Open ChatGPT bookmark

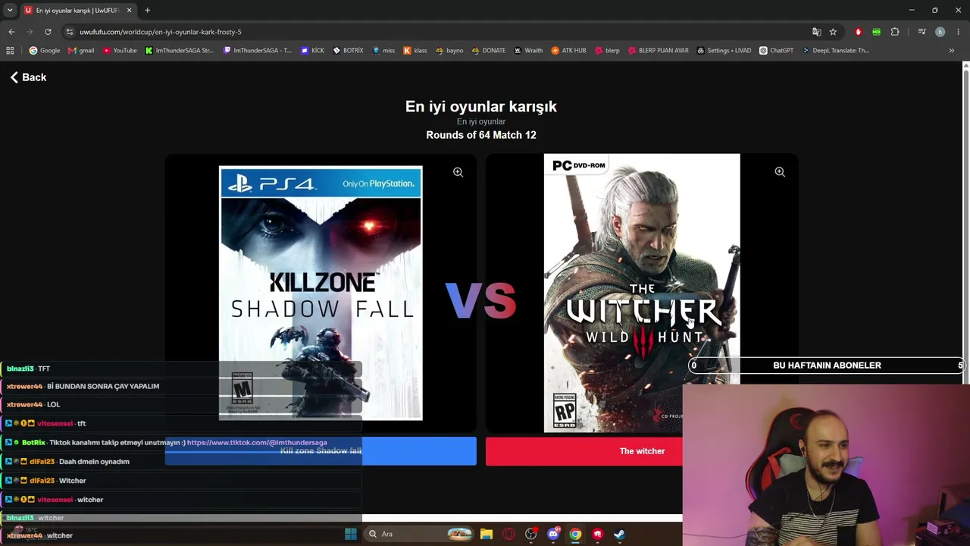[776, 51]
